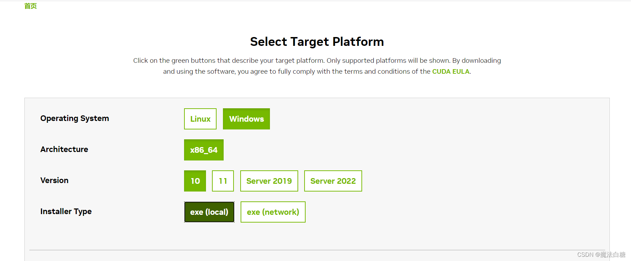Go to 首页 home link
This screenshot has width=631, height=261.
(30, 6)
